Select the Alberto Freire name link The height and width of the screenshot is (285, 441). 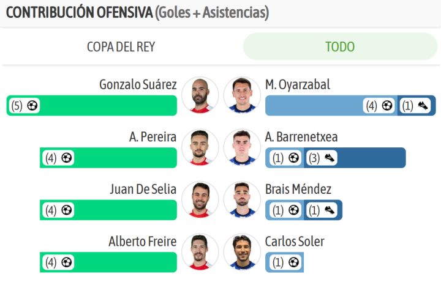click(x=142, y=242)
